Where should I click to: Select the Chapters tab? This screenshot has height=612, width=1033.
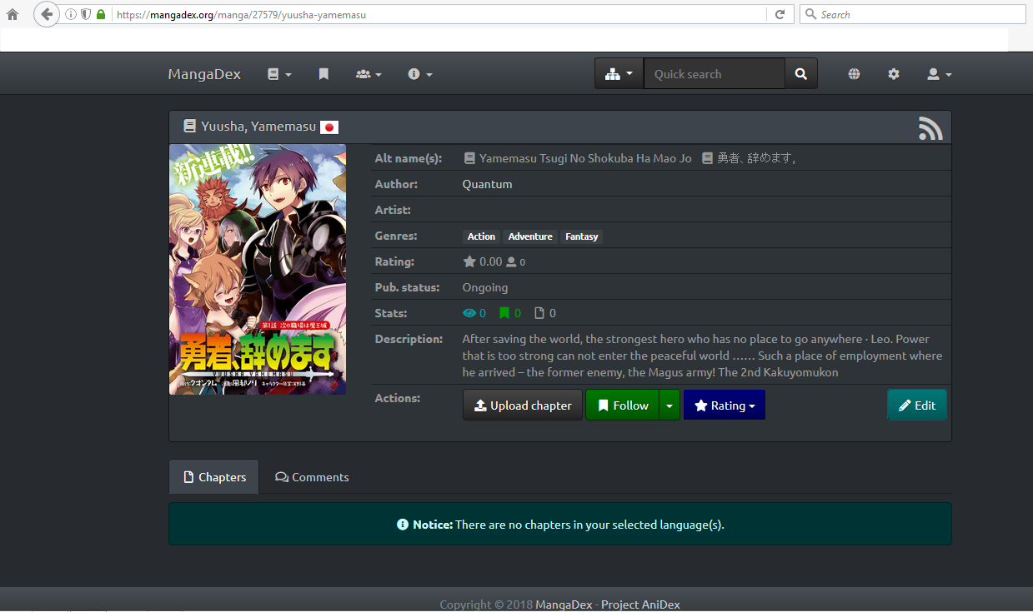pos(213,476)
